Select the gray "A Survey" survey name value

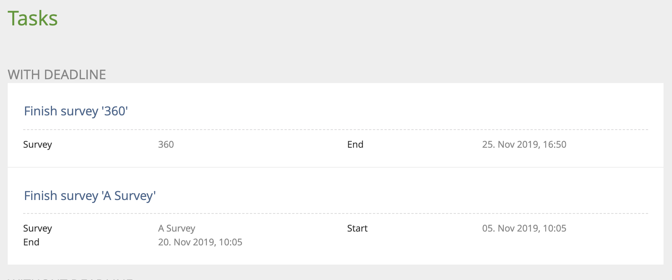click(176, 228)
